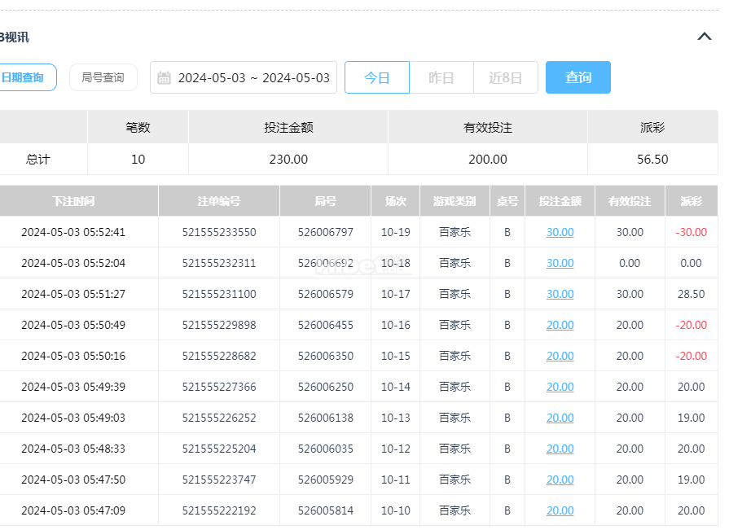729x530 pixels.
Task: Click the blue 查询 button
Action: pos(577,77)
